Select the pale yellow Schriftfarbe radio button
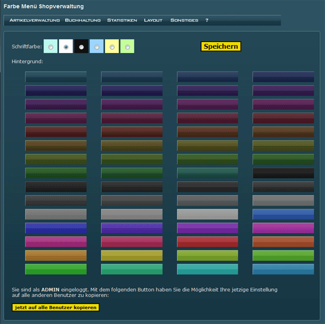This screenshot has height=324, width=325. tap(112, 47)
